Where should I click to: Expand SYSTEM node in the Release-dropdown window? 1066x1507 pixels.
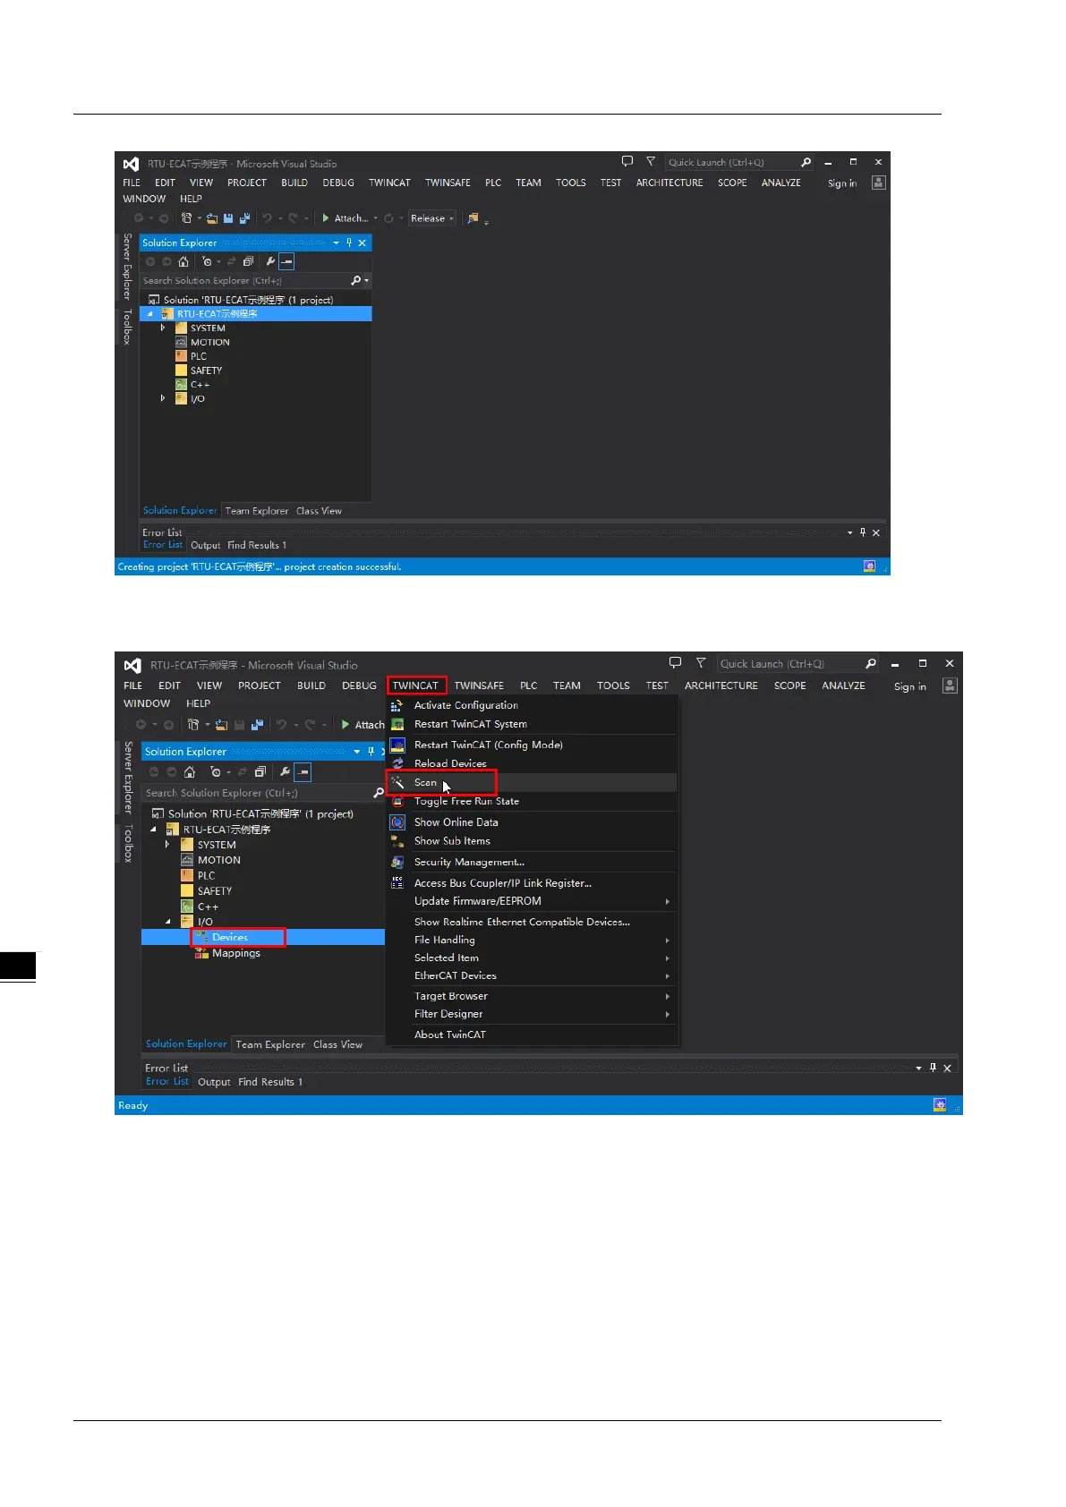coord(163,328)
